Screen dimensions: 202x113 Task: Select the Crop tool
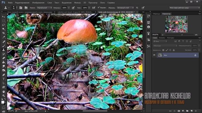[x=3, y=33]
